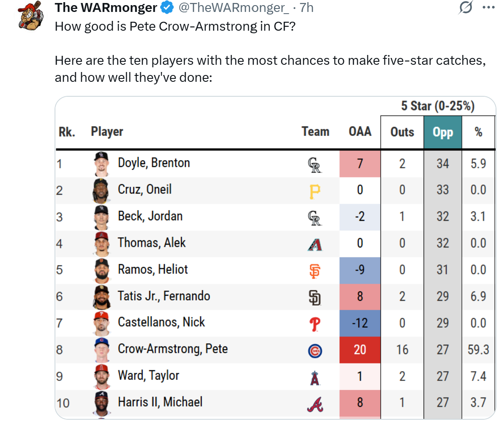Image resolution: width=502 pixels, height=421 pixels.
Task: Sort by the OAA column header
Action: 360,131
